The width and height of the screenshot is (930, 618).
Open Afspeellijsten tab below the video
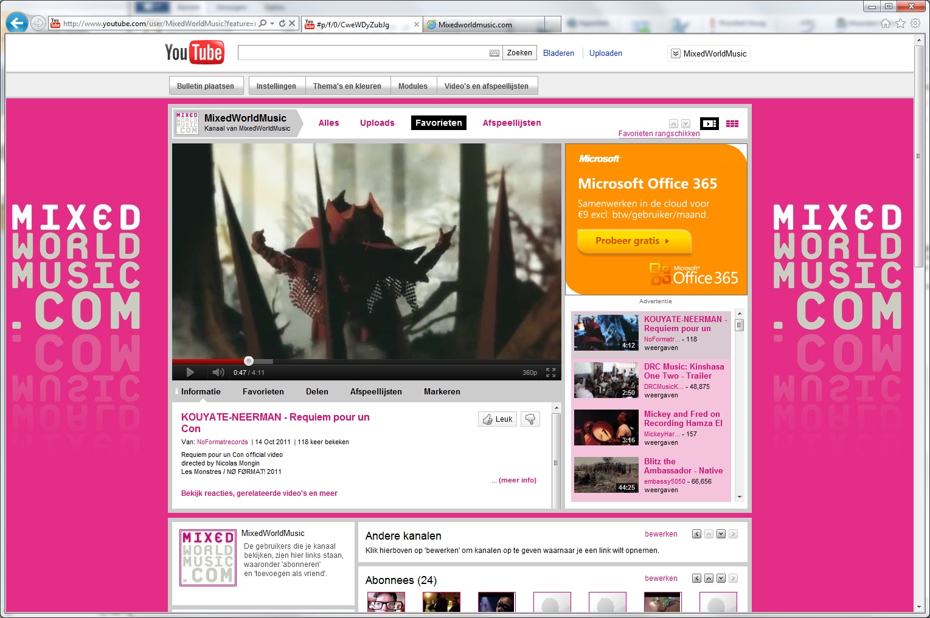click(x=376, y=392)
